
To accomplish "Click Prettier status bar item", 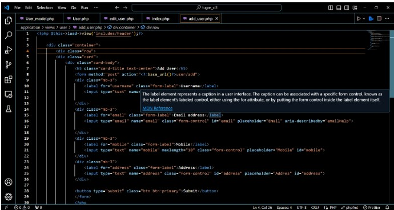I will (372, 208).
